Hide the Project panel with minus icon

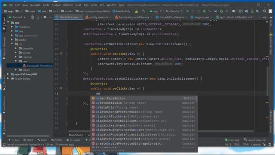coord(51,17)
